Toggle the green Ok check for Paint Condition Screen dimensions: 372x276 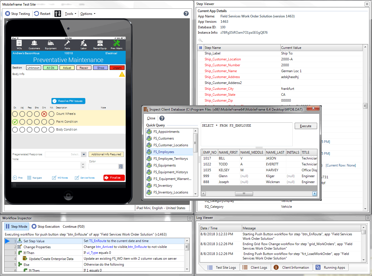15,122
